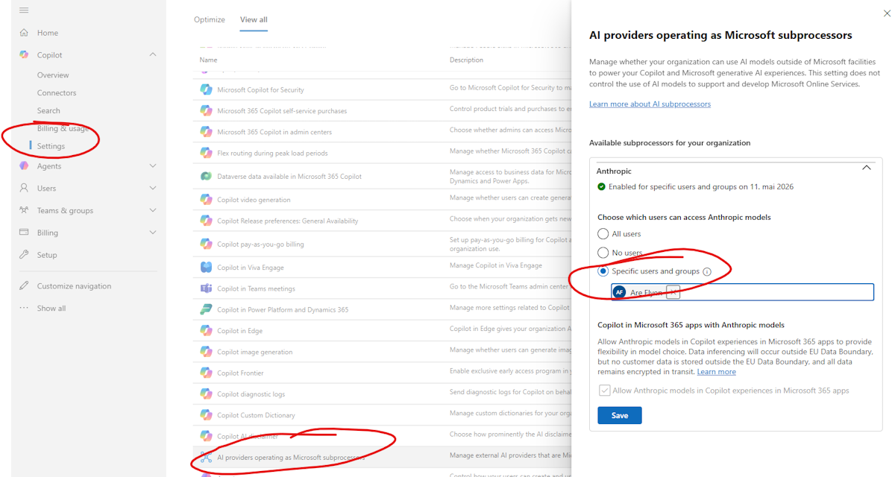The height and width of the screenshot is (477, 895).
Task: Open Overview under Copilot
Action: coord(53,75)
